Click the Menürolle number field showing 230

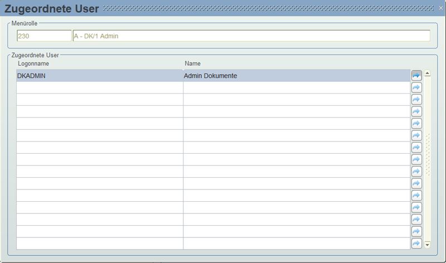tap(44, 36)
